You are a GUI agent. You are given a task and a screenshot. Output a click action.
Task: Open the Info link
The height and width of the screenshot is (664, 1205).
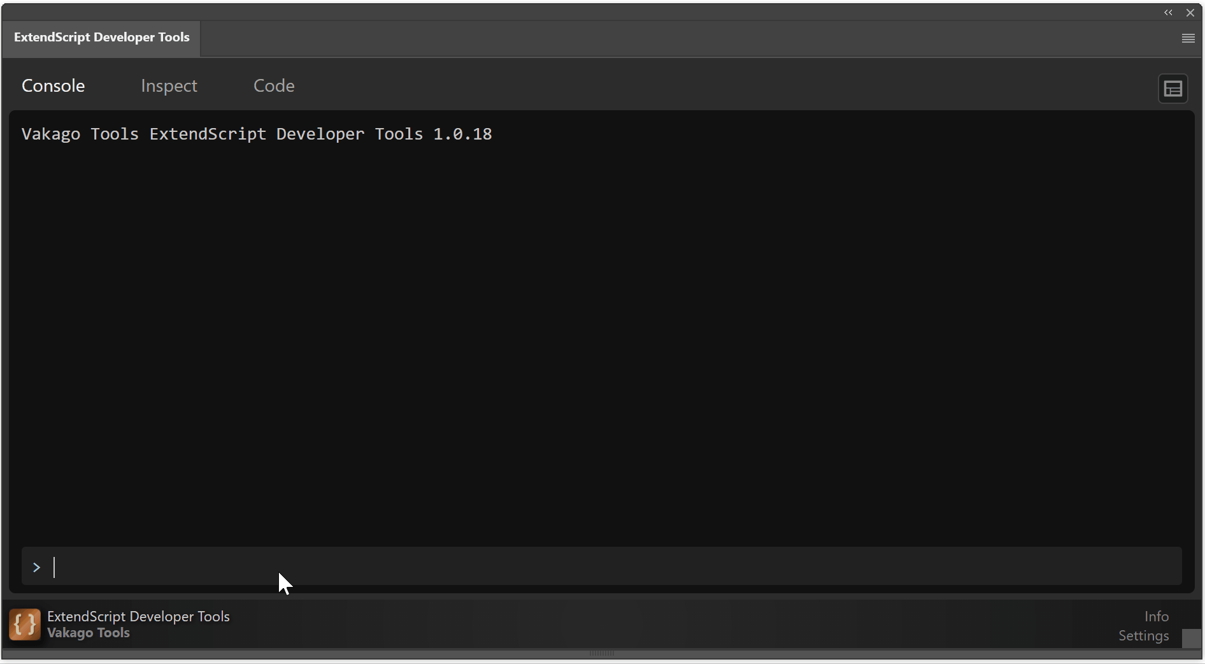click(x=1156, y=616)
